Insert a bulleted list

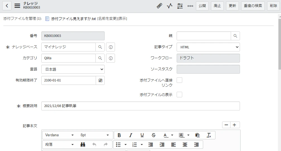tap(118, 145)
